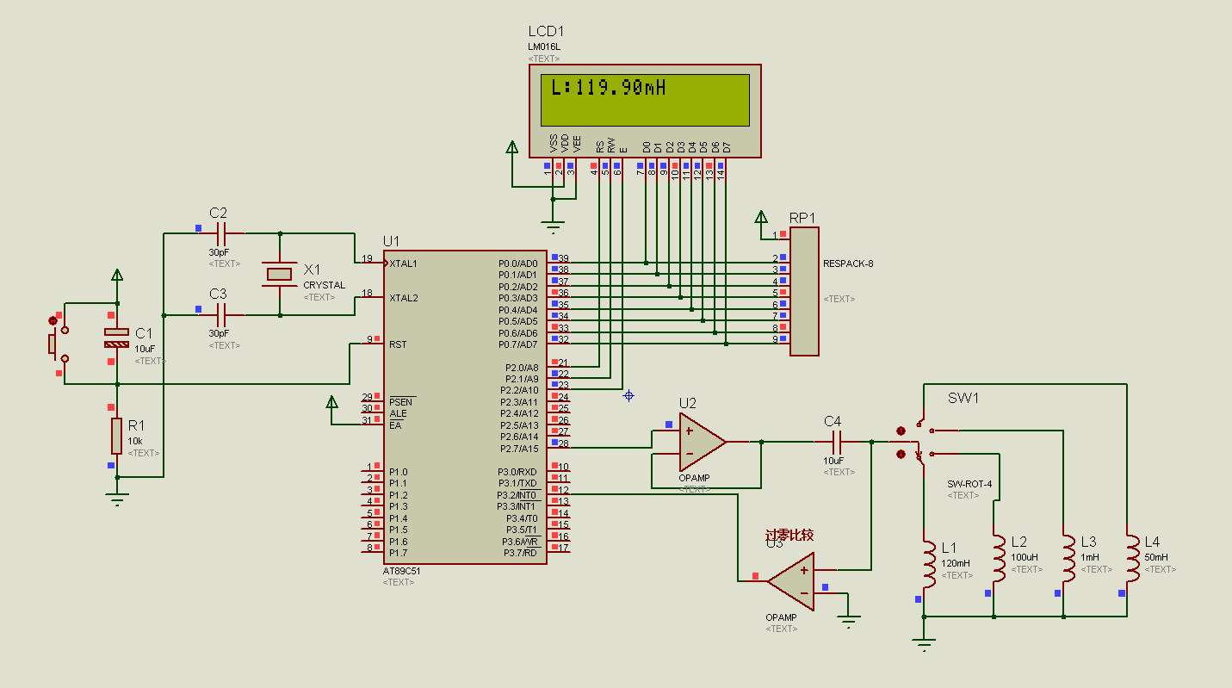Select electrolytic capacitor C1 symbol
The height and width of the screenshot is (688, 1232).
click(x=117, y=337)
